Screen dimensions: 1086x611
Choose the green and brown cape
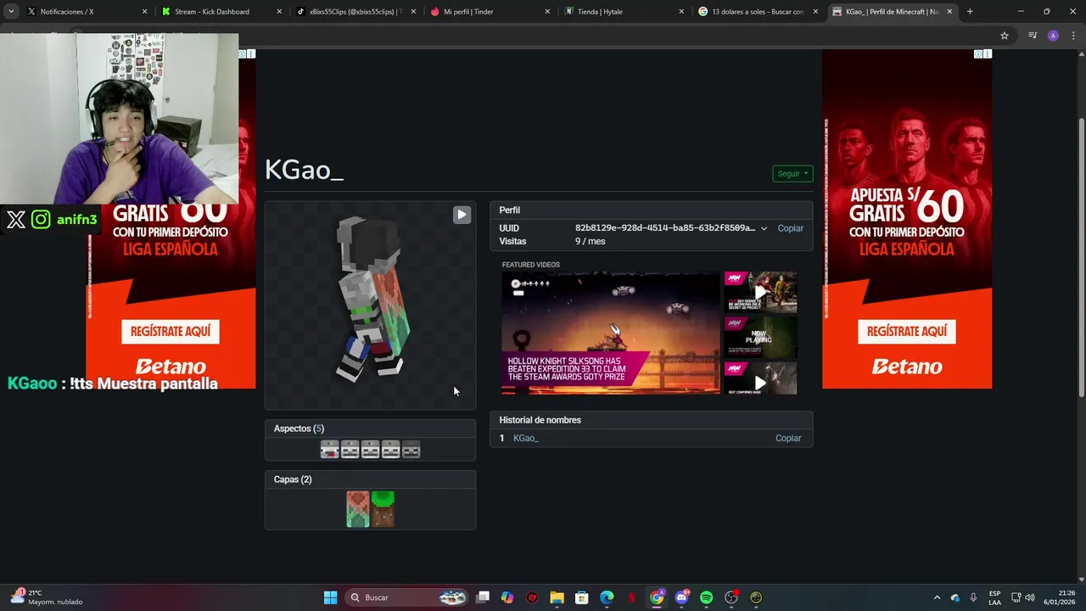(x=383, y=509)
